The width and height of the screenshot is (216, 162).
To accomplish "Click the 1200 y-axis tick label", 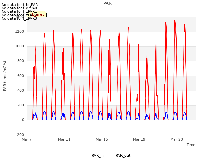I will pos(20,31).
